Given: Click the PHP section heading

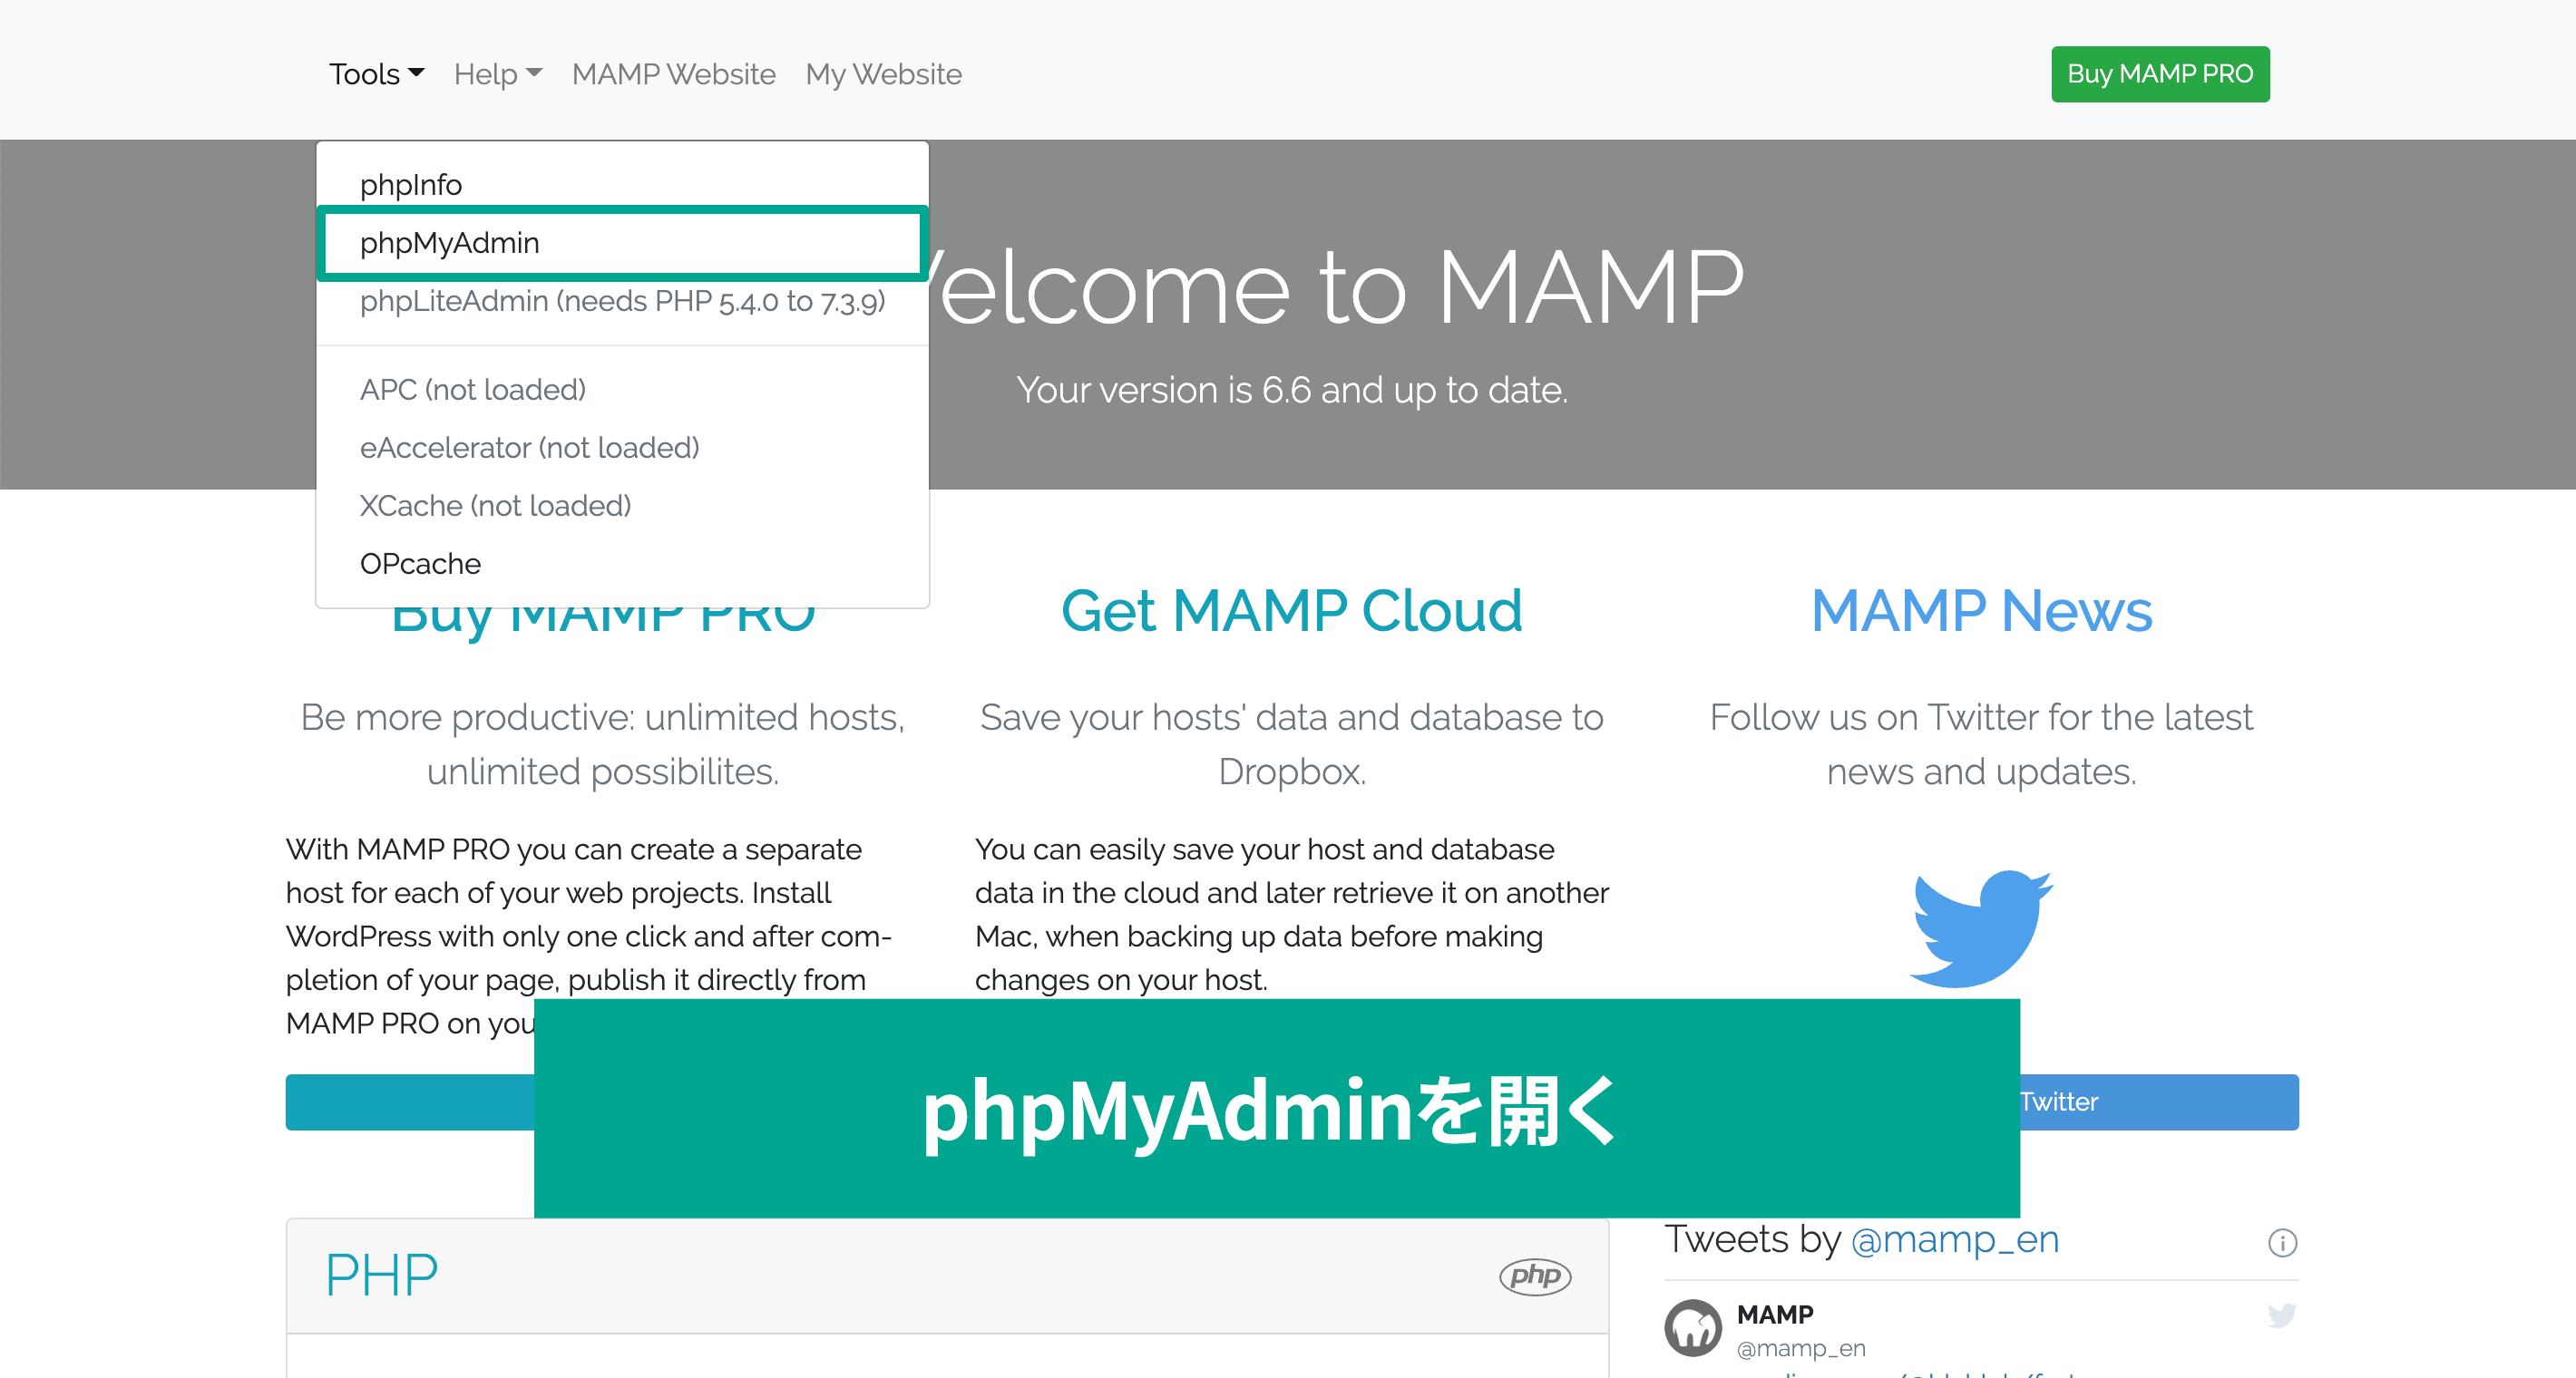Looking at the screenshot, I should coord(381,1275).
